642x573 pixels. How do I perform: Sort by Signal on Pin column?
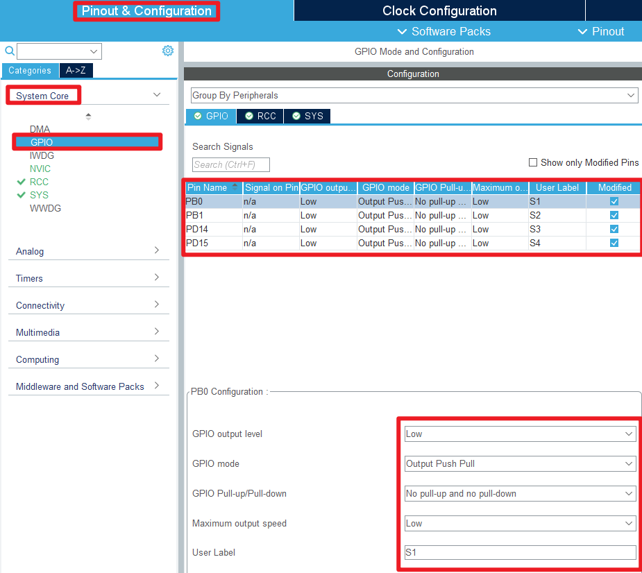pyautogui.click(x=271, y=188)
